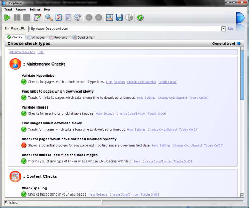The image size is (249, 208).
Task: Click the vertical scrollbar thumb
Action: pos(242,75)
